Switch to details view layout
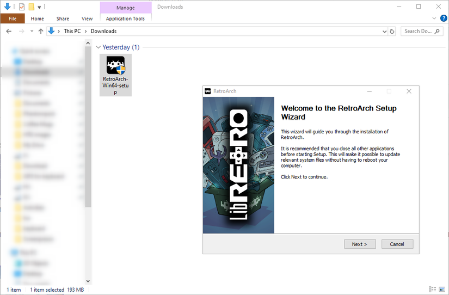This screenshot has width=449, height=295. coord(432,289)
